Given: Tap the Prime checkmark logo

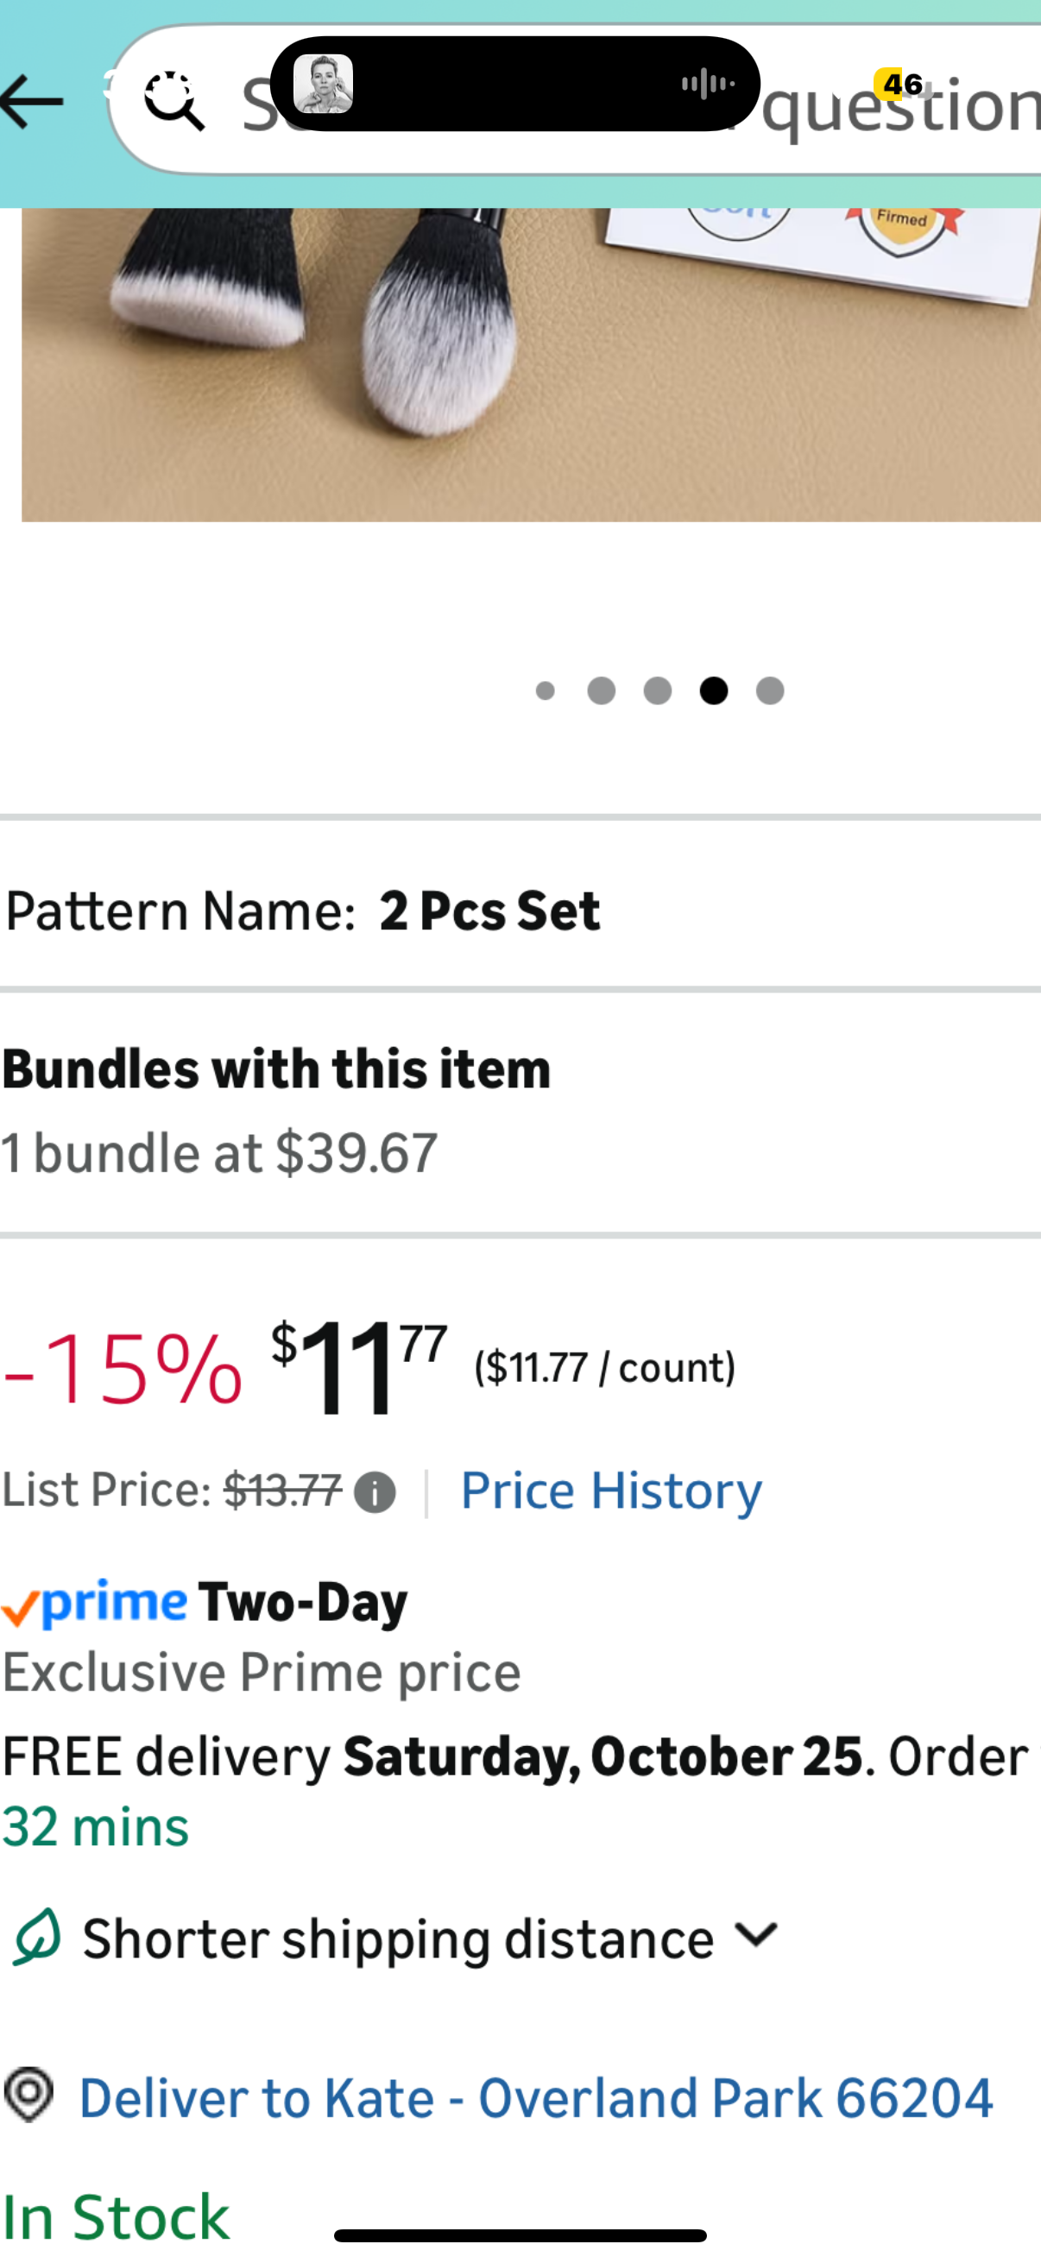Looking at the screenshot, I should [94, 1604].
